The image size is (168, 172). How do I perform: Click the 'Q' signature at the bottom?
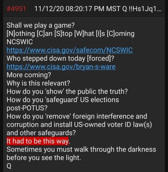point(9,166)
